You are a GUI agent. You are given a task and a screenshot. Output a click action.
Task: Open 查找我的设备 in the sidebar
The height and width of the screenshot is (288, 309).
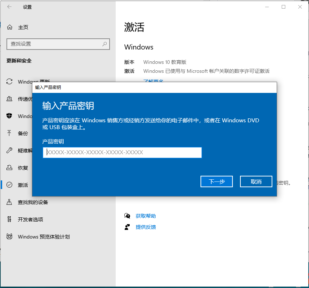33,202
